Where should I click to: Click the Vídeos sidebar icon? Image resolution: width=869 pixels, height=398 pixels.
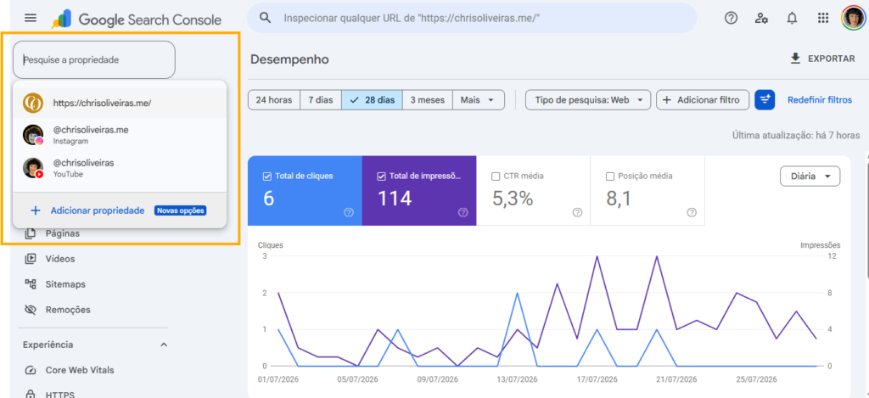tap(31, 259)
